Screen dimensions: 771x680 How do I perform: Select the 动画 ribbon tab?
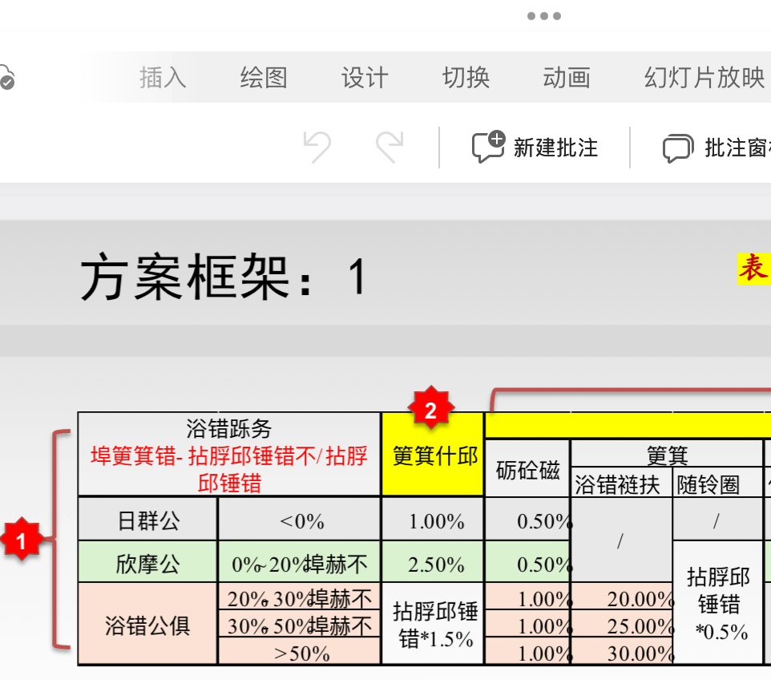click(567, 77)
